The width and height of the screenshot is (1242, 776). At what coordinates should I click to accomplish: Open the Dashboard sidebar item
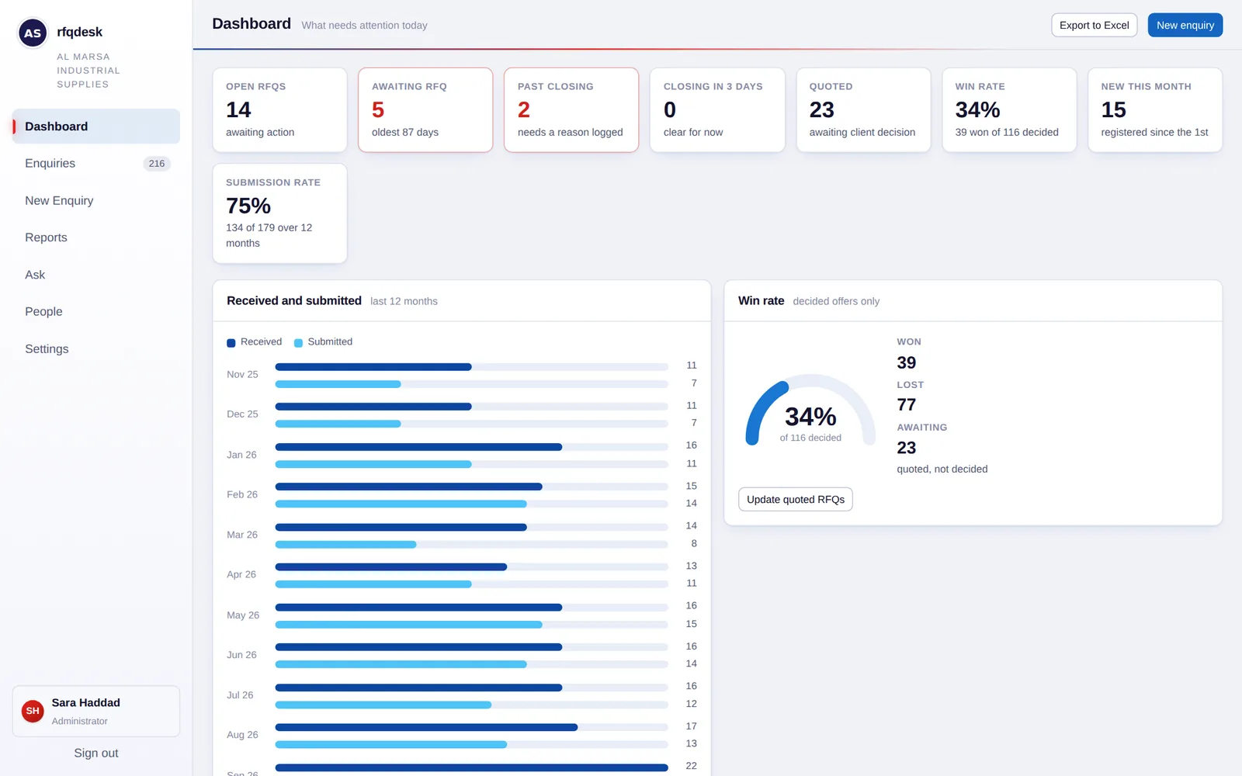pos(96,126)
